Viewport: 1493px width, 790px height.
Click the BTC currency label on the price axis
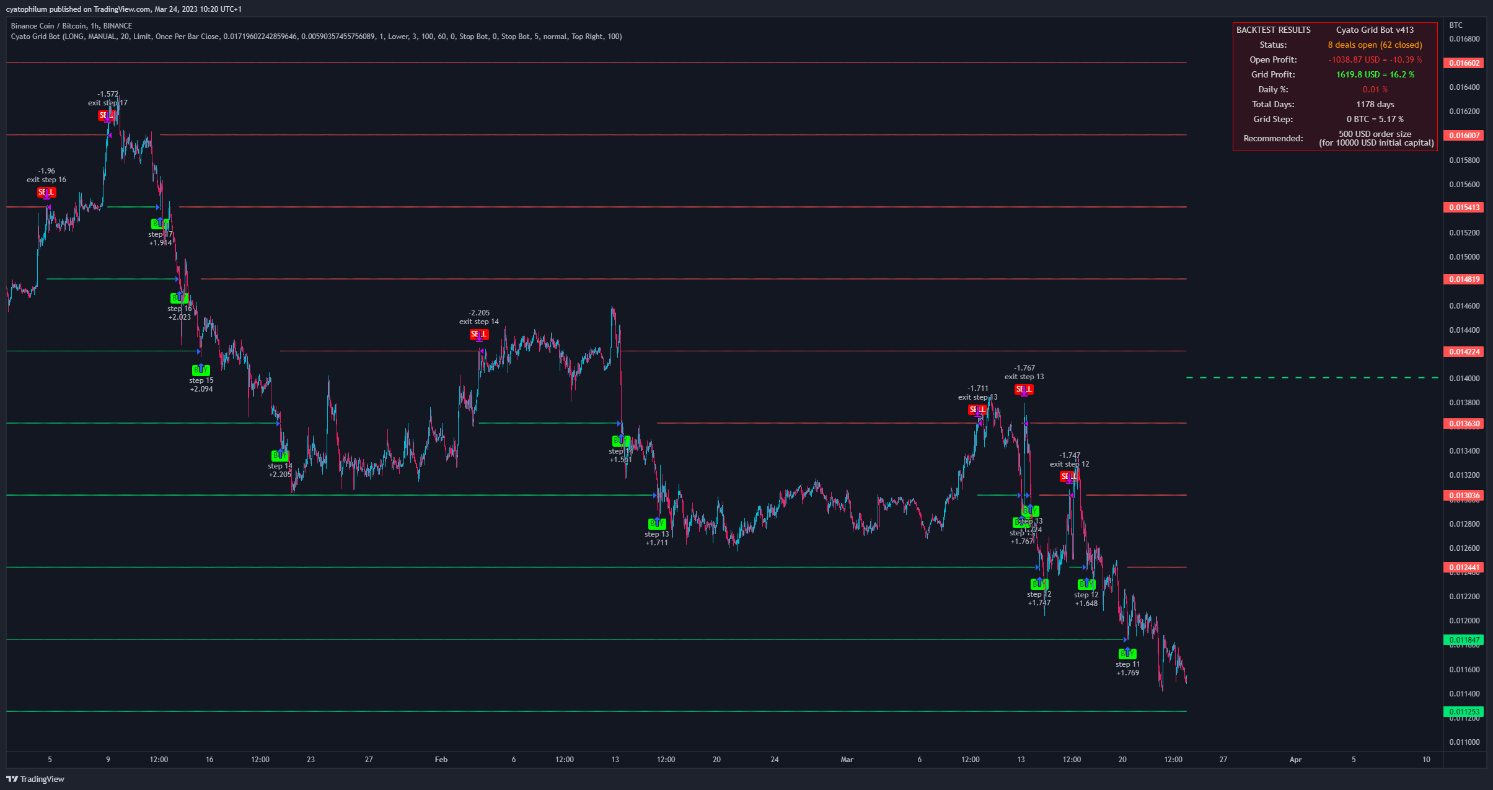[1456, 25]
